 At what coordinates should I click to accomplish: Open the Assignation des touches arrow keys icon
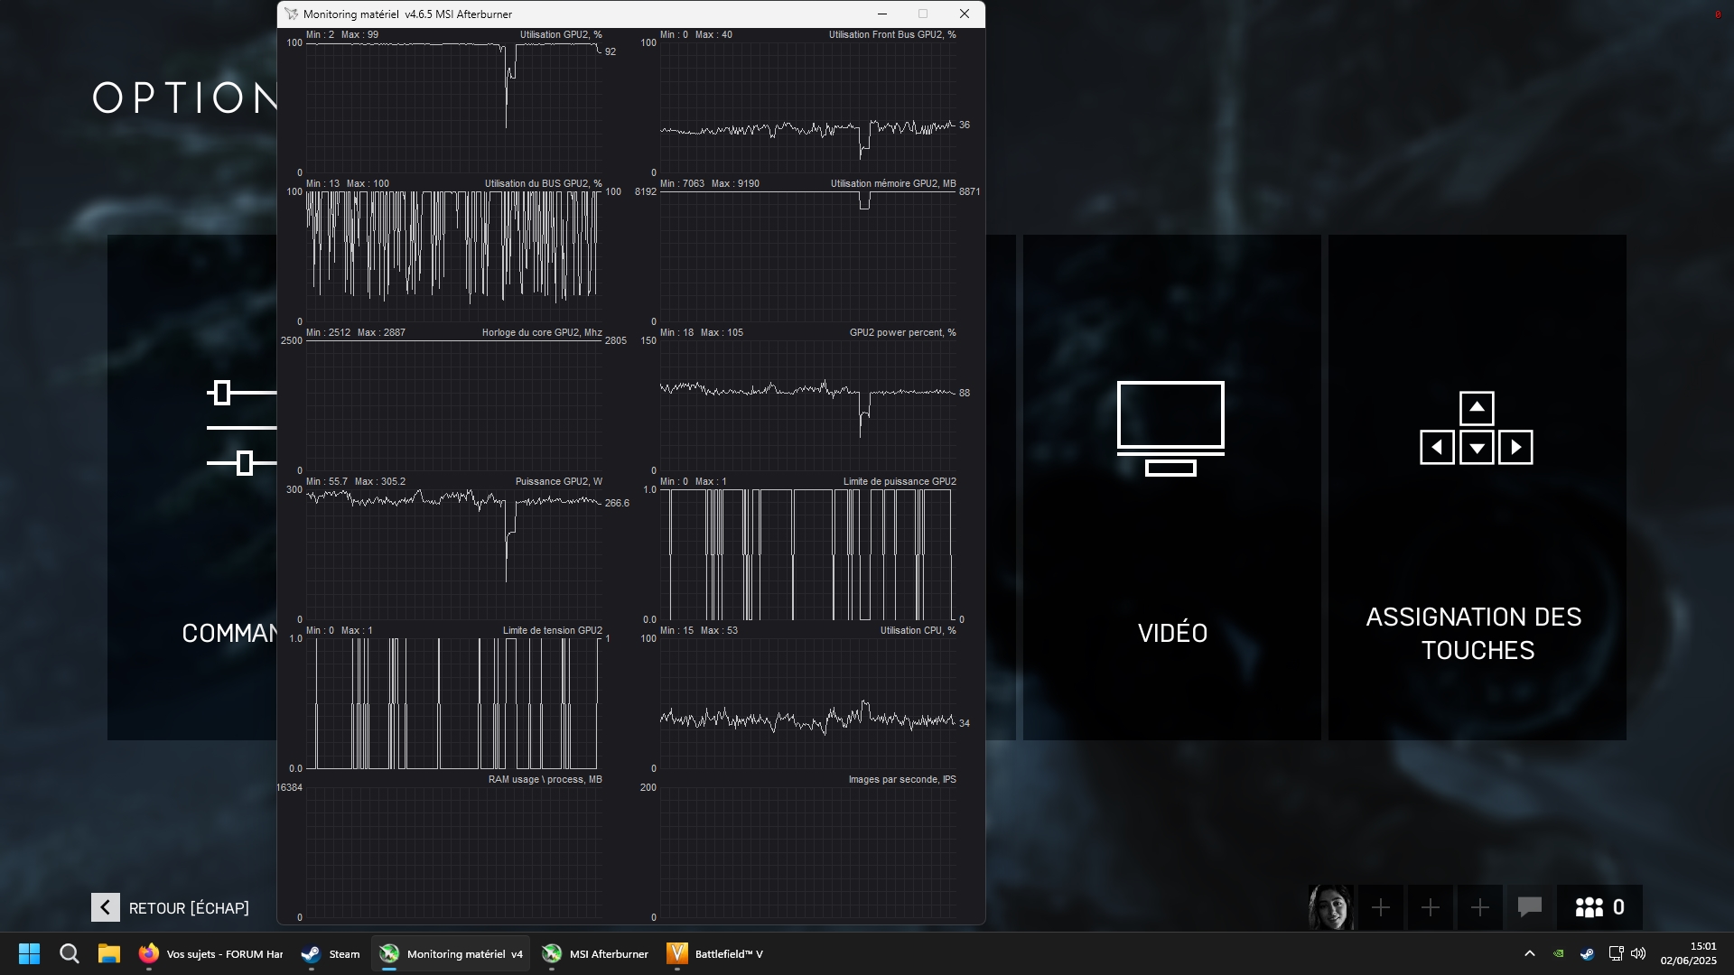tap(1476, 428)
